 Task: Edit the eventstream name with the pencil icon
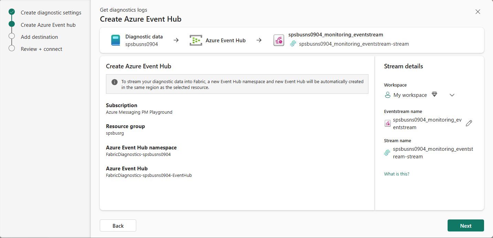point(469,123)
